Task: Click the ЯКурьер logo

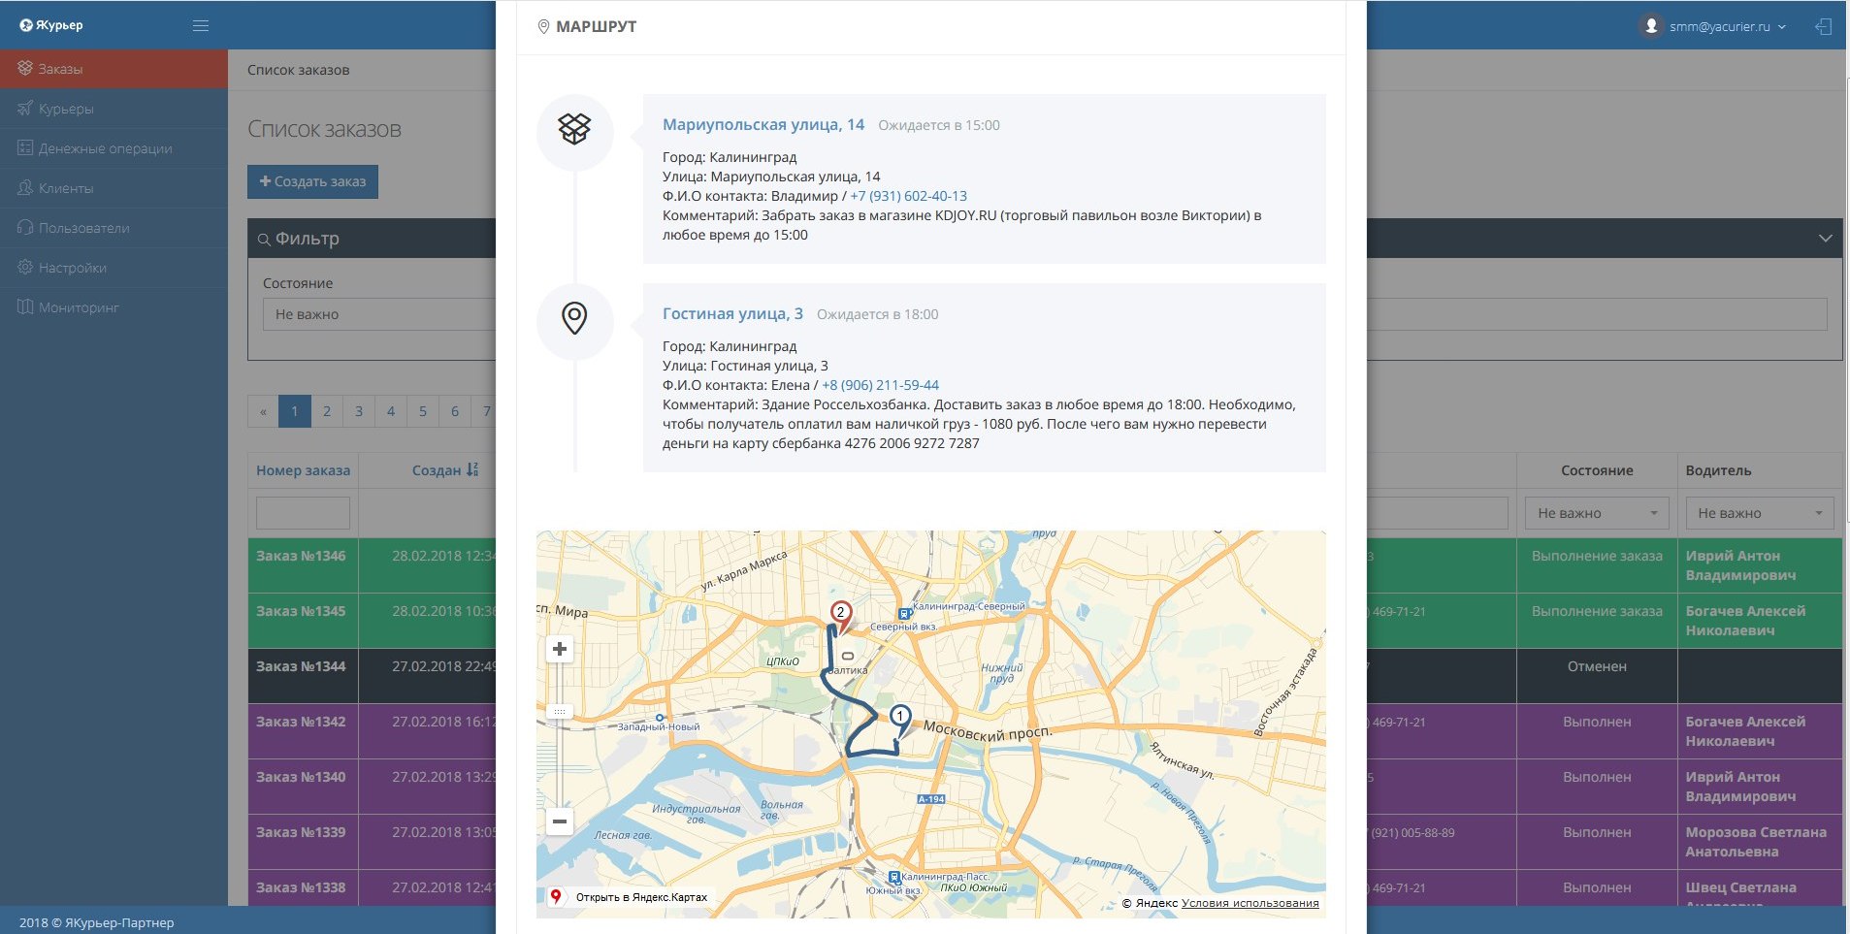Action: click(51, 25)
